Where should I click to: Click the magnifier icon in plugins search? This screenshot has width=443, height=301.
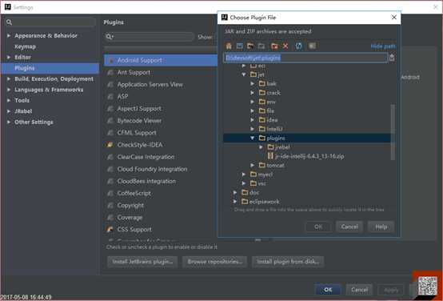[110, 37]
